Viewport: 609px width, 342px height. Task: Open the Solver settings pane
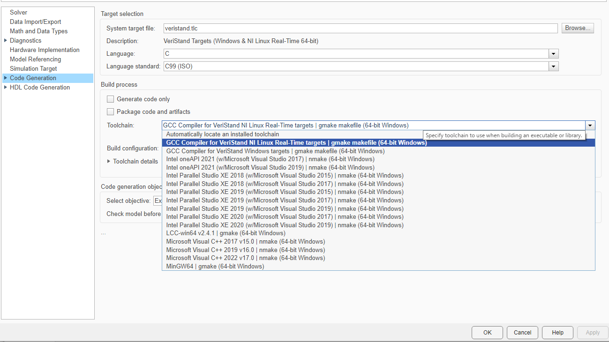coord(18,12)
